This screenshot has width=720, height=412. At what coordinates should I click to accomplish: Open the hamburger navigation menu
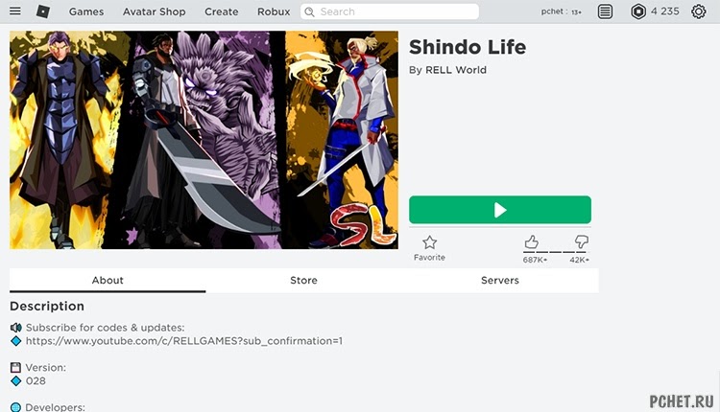15,11
